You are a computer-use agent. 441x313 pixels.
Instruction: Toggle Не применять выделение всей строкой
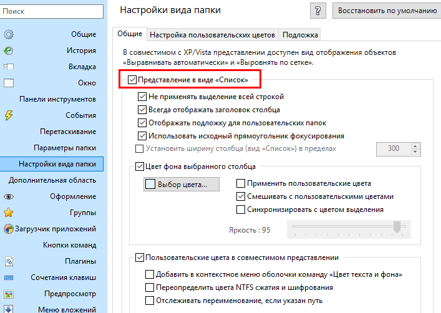[x=142, y=97]
